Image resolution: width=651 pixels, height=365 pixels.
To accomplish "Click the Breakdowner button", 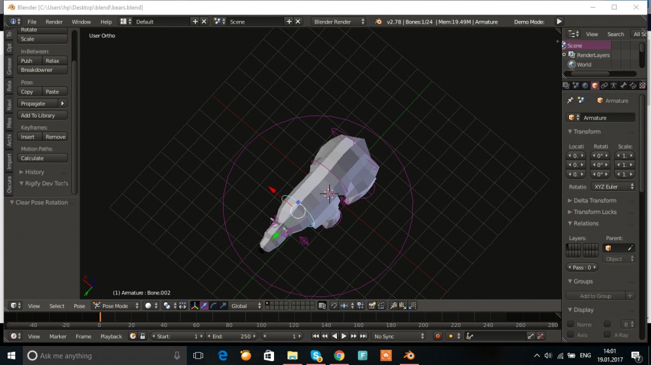I will pos(37,70).
